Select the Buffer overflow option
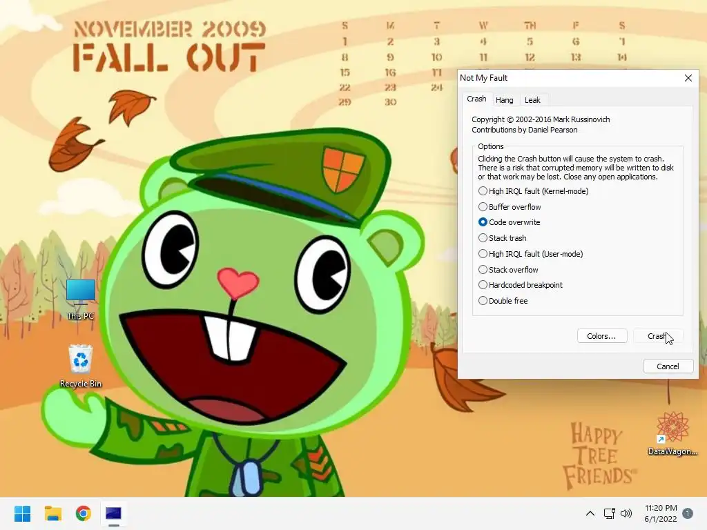 (x=510, y=207)
